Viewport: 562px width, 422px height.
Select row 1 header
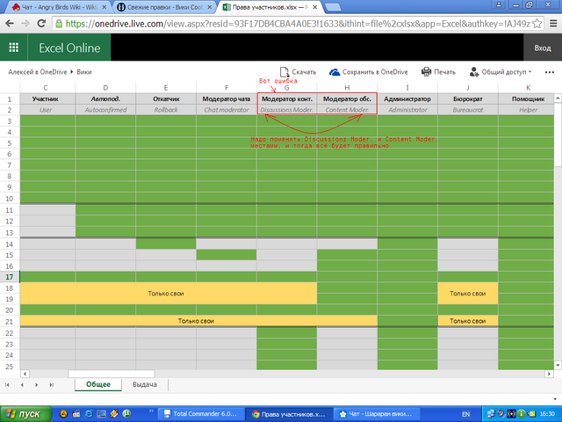10,99
